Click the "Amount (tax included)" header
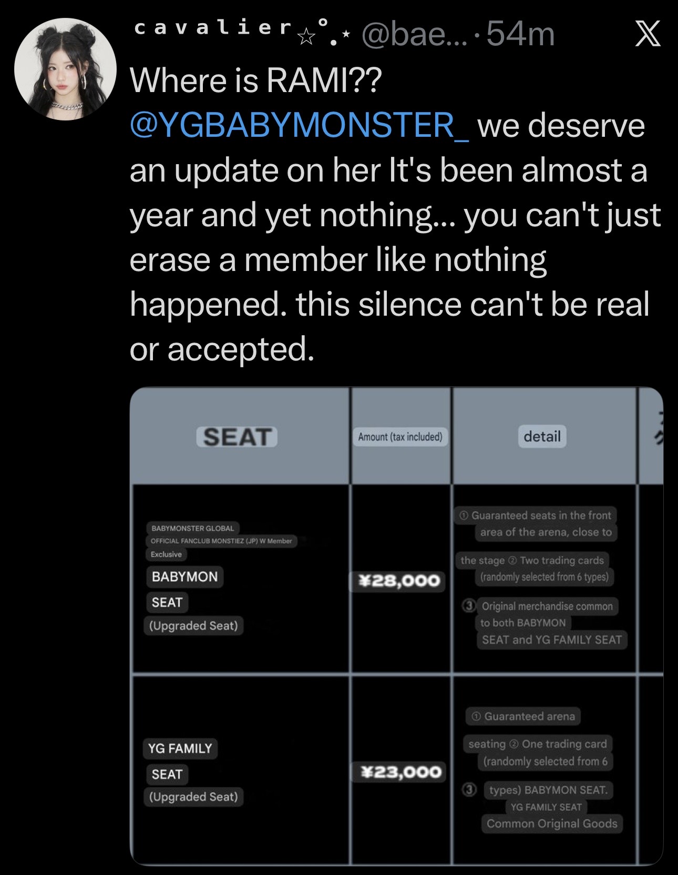This screenshot has width=678, height=875. pyautogui.click(x=400, y=437)
